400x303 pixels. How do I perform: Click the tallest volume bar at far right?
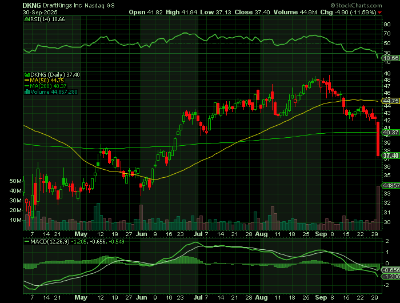378,208
